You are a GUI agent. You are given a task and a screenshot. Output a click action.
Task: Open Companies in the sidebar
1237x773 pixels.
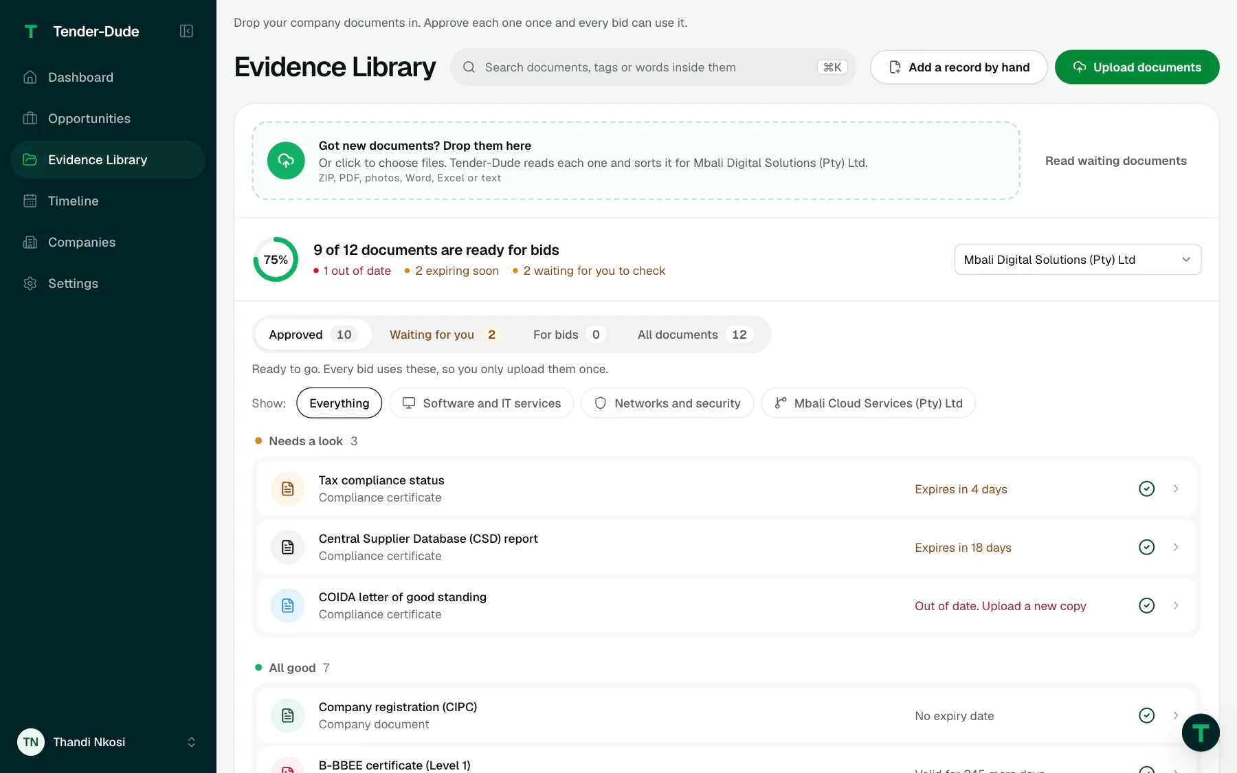tap(108, 243)
